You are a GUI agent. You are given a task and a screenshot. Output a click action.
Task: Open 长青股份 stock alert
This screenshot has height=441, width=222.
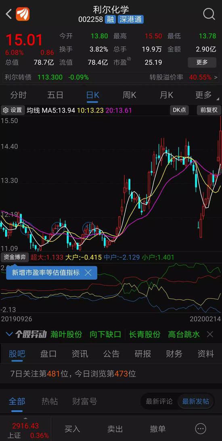(x=145, y=334)
